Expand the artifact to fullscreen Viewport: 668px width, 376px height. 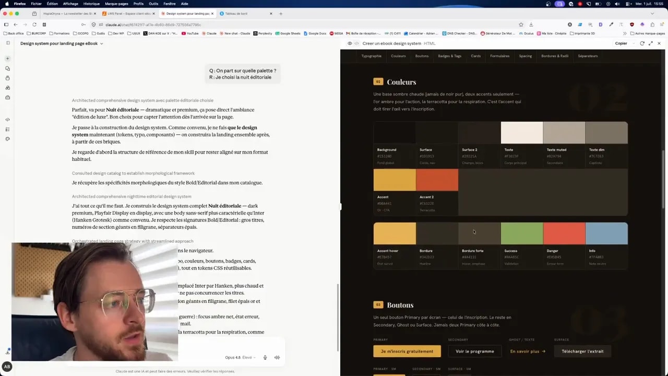tap(651, 43)
